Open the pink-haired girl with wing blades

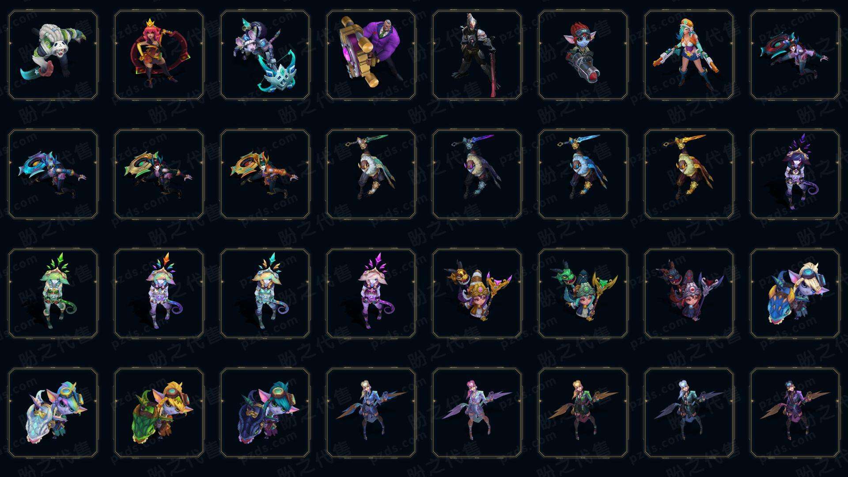pos(477,413)
